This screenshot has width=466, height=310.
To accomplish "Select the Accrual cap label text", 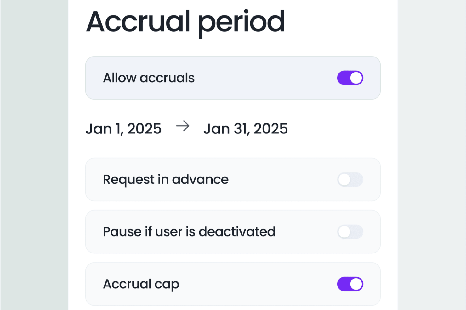I will coord(141,284).
